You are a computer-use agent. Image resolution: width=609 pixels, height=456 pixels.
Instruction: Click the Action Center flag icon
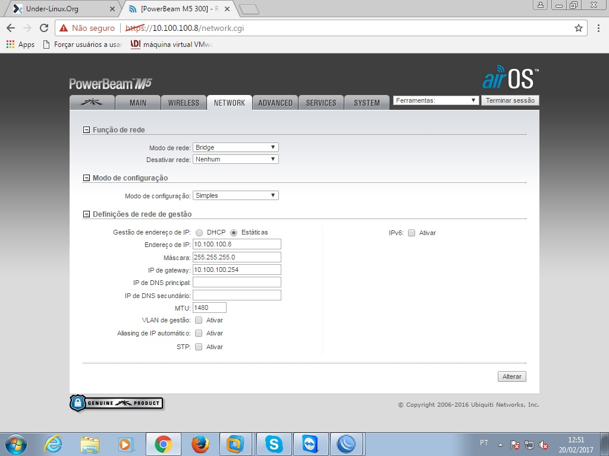coord(514,445)
